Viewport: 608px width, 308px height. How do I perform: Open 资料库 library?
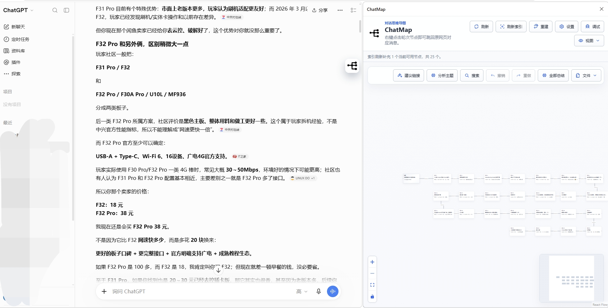pos(18,51)
